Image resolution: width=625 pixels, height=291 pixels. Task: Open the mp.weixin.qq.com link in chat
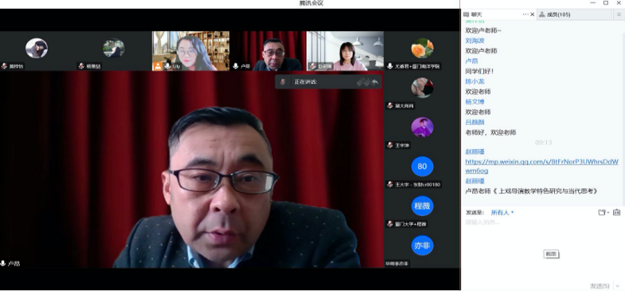542,166
